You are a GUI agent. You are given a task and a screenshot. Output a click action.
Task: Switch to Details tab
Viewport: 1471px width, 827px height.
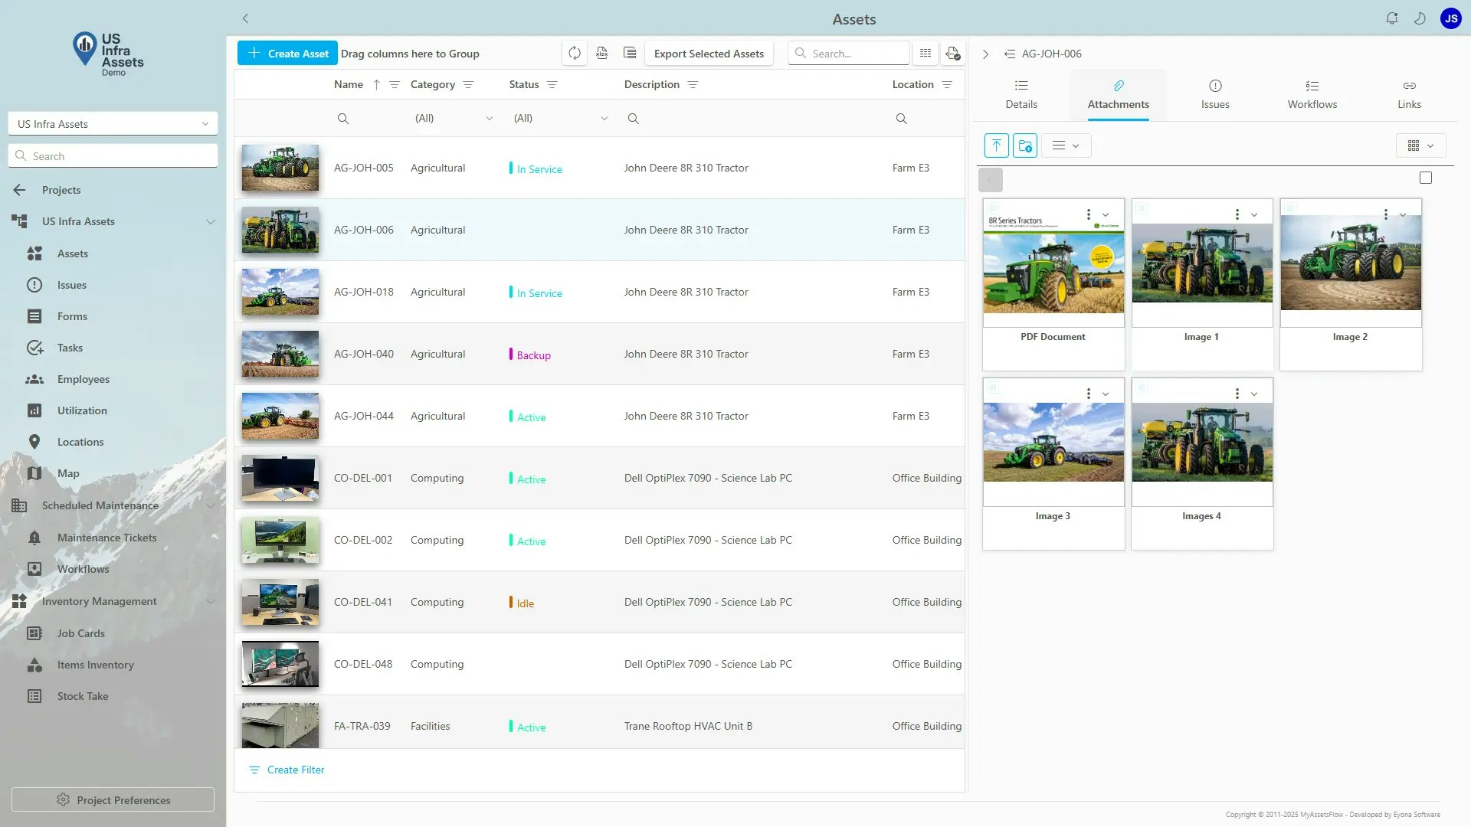pyautogui.click(x=1021, y=95)
